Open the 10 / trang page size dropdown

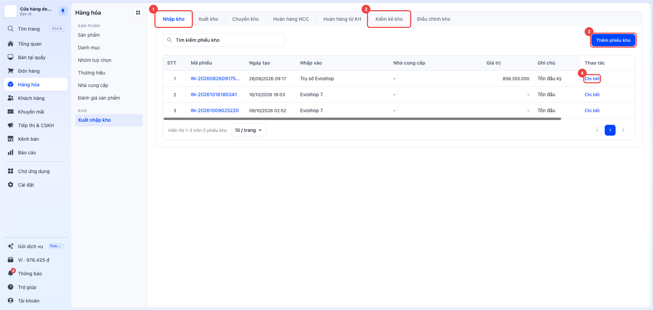tap(249, 130)
